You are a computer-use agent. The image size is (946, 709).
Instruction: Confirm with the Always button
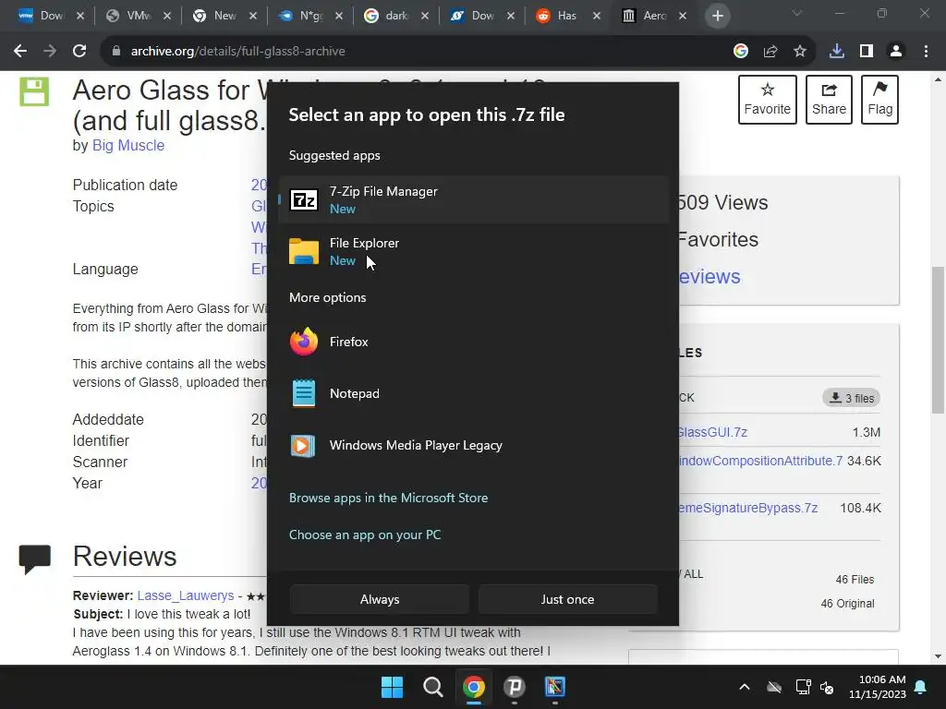(x=380, y=599)
